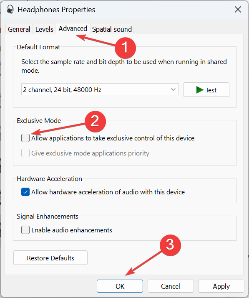This screenshot has height=298, width=249.
Task: Toggle the Enable audio enhancements checkbox
Action: tap(25, 230)
